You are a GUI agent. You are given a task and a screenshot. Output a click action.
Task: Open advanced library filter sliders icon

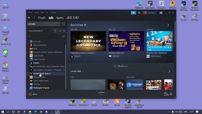tap(63, 36)
